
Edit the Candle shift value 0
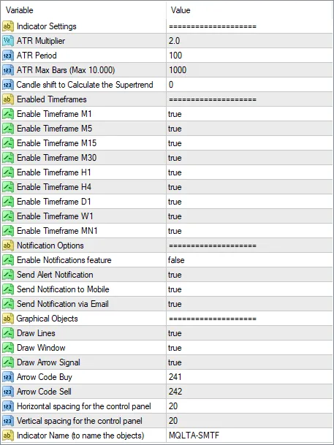pyautogui.click(x=171, y=85)
